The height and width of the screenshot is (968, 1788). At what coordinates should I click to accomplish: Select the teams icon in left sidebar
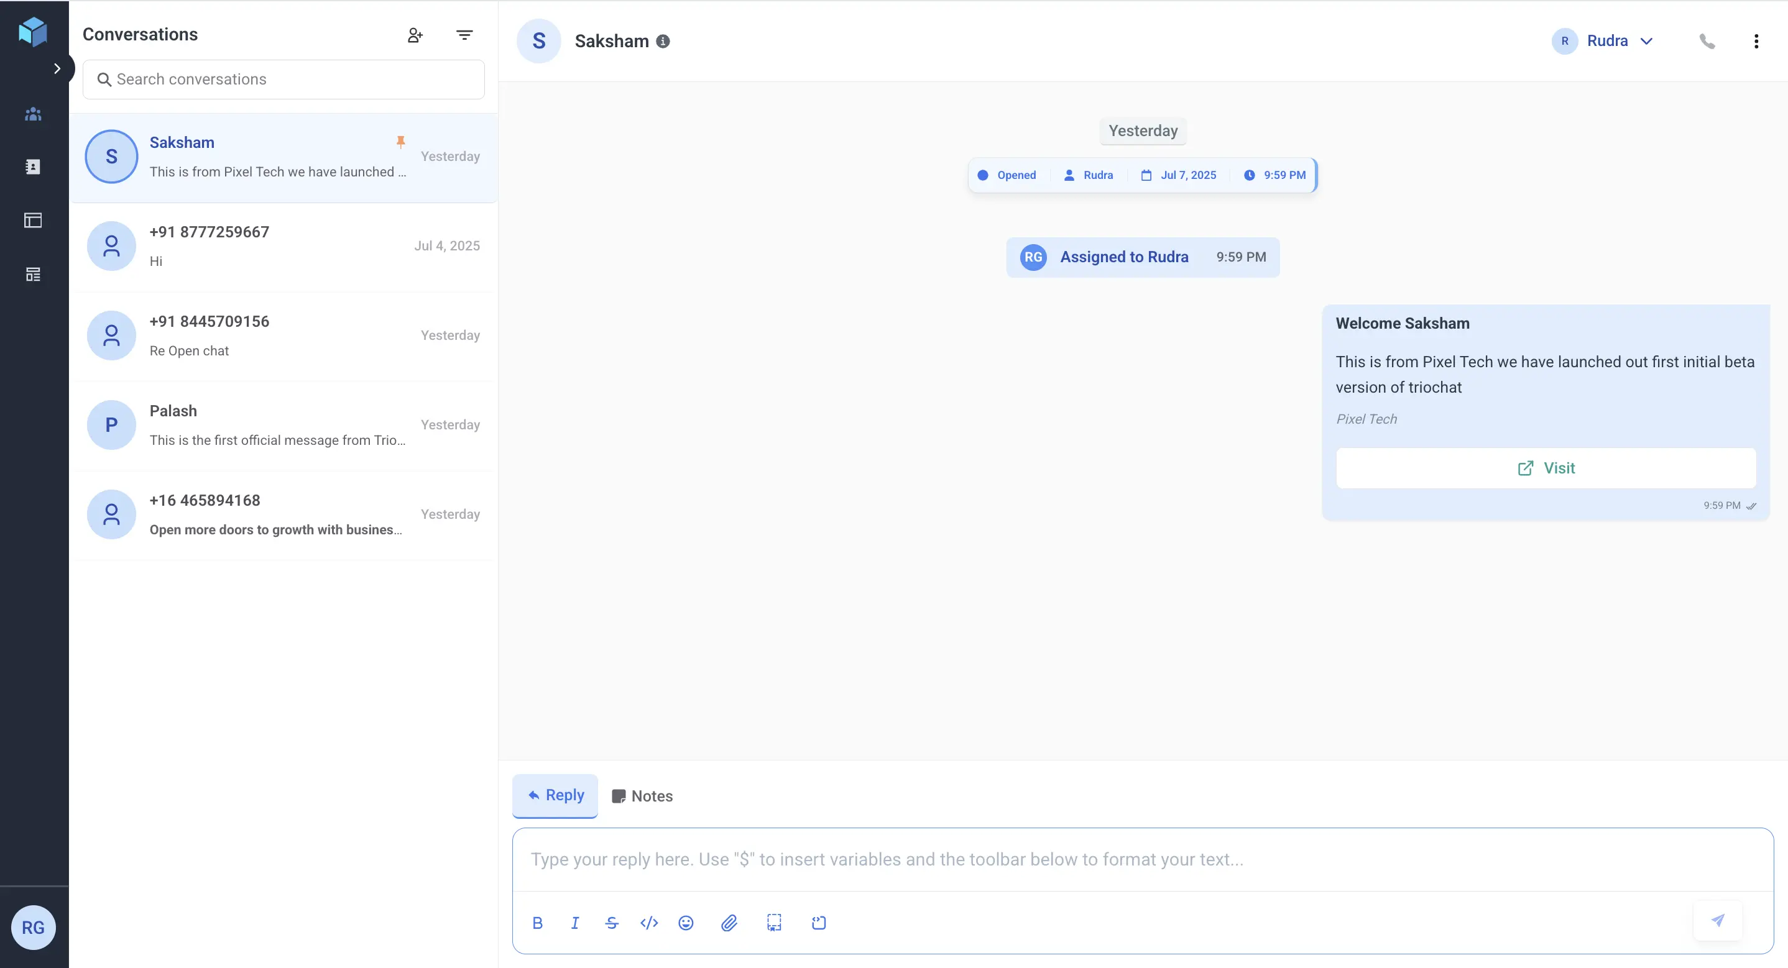pos(32,114)
